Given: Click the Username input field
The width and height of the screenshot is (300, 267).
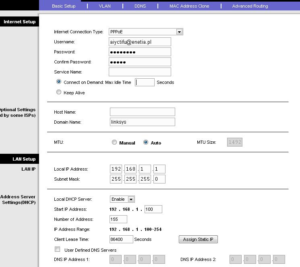Looking at the screenshot, I should pos(140,42).
